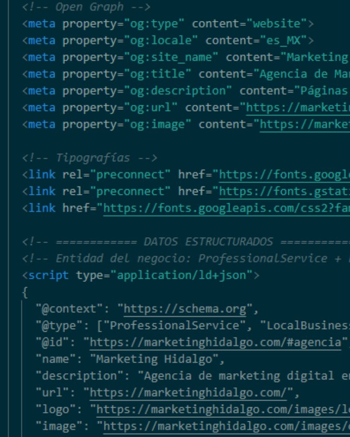Viewport: 350px width, 437px height.
Task: Click the opening curly brace line
Action: (x=25, y=292)
